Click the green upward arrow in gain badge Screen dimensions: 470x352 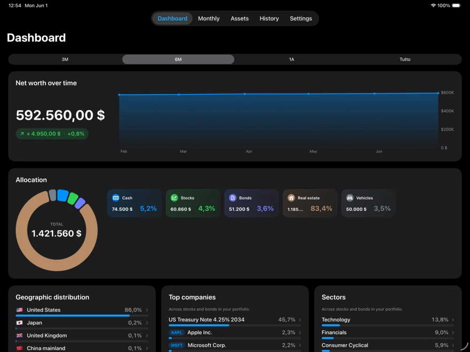[x=22, y=134]
